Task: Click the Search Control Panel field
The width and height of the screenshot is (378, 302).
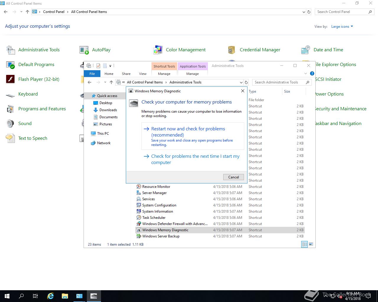Action: [x=344, y=12]
